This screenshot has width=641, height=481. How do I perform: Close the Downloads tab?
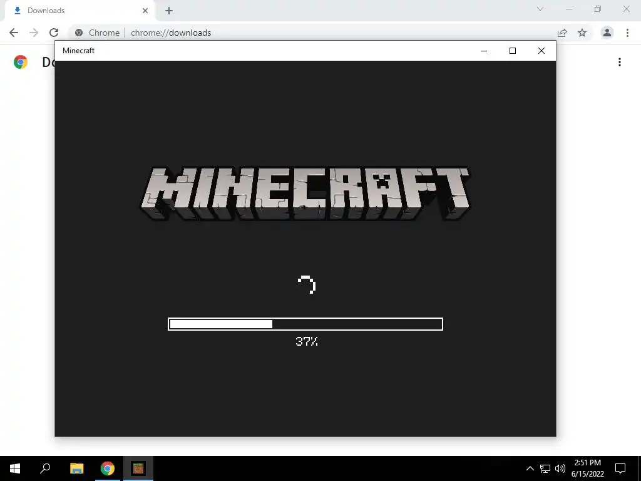(x=145, y=11)
